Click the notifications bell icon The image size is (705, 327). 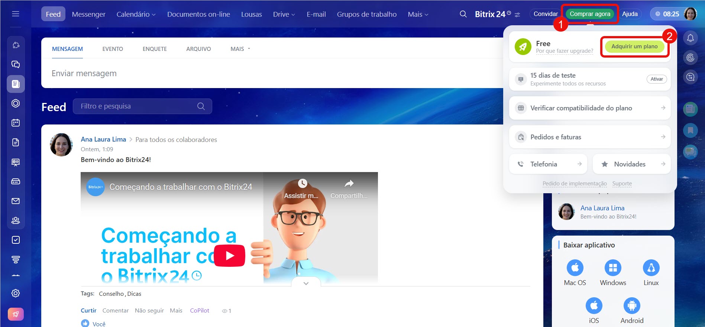click(x=690, y=38)
